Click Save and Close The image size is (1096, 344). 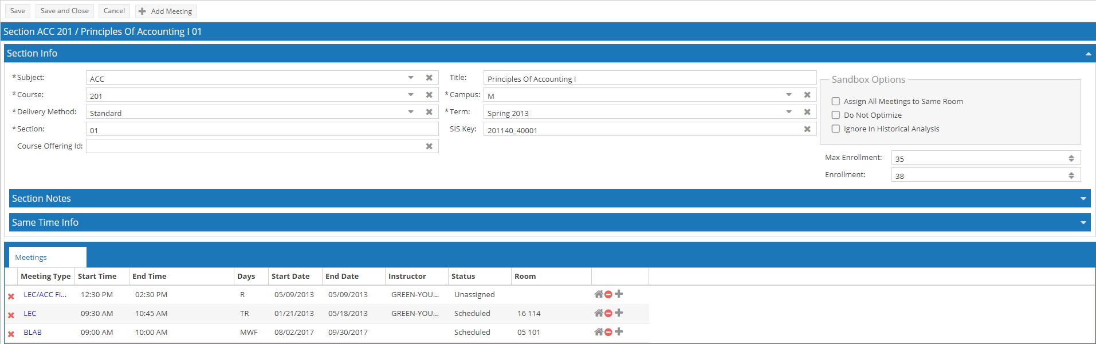65,11
